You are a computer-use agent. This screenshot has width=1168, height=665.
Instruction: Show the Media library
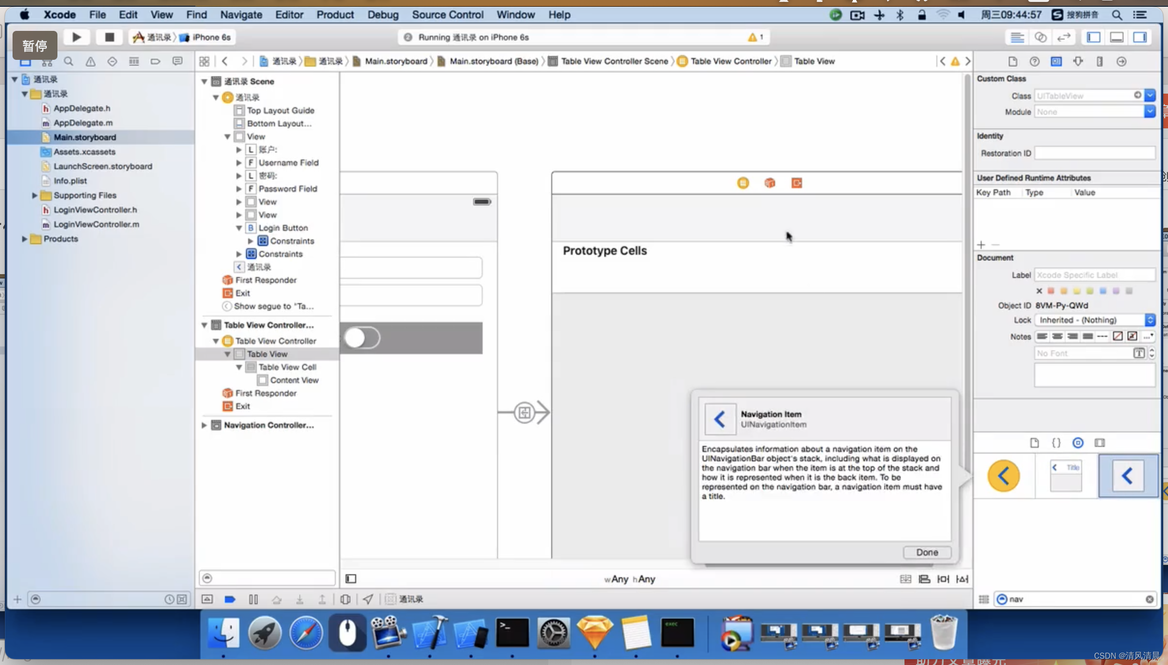[x=1099, y=443]
